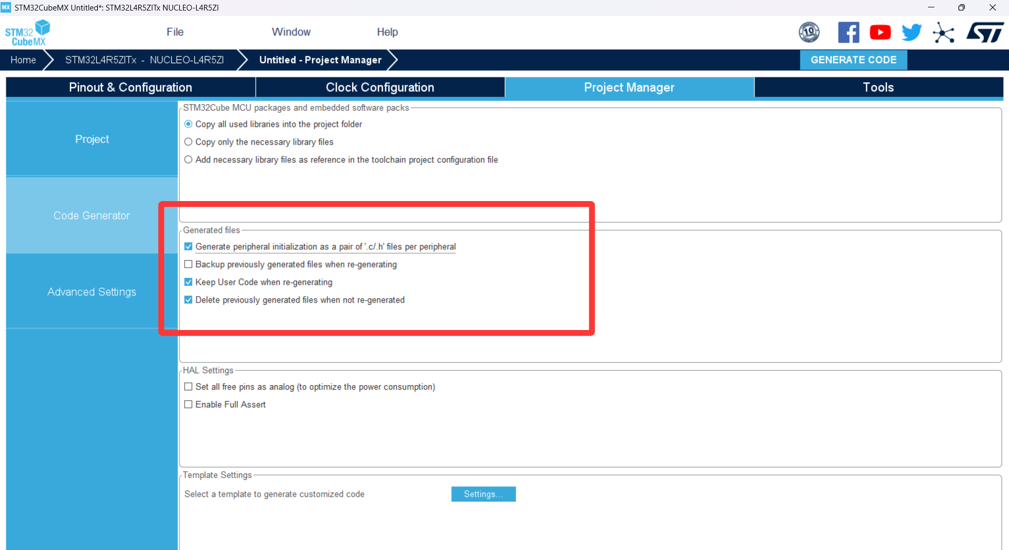The height and width of the screenshot is (550, 1009).
Task: Go to Home breadcrumb
Action: (23, 60)
